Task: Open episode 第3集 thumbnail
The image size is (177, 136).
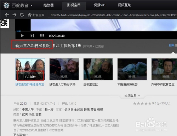Action: 98,69
